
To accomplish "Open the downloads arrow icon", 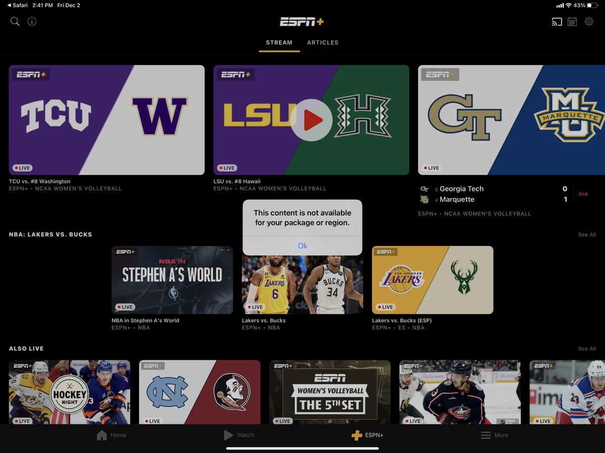I will click(x=32, y=21).
